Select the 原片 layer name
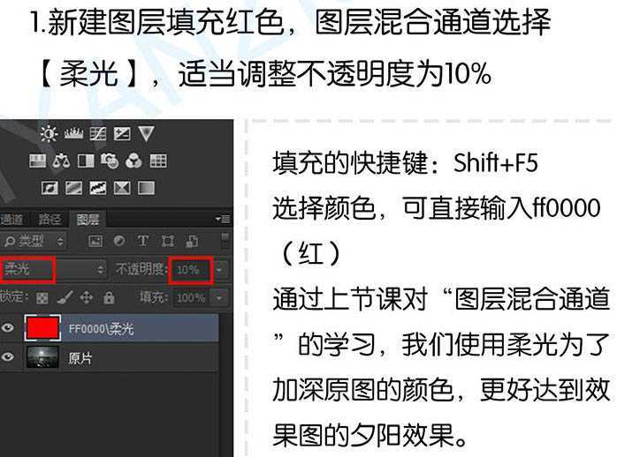This screenshot has width=617, height=457. click(80, 358)
